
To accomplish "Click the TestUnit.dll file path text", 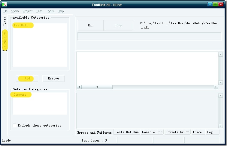I will coord(178,25).
